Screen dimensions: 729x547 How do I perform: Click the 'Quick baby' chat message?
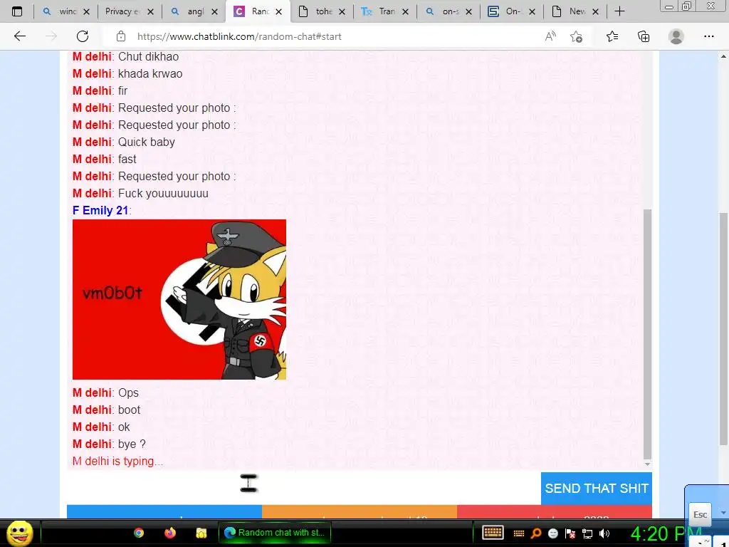point(147,142)
